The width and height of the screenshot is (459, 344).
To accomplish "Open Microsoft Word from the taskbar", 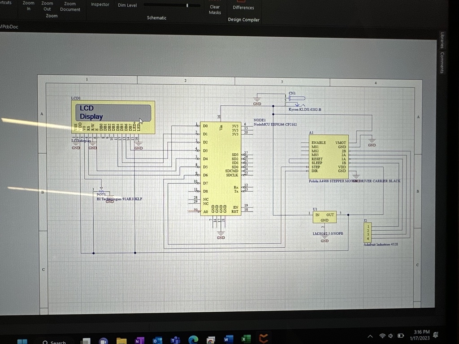I will pos(228,340).
